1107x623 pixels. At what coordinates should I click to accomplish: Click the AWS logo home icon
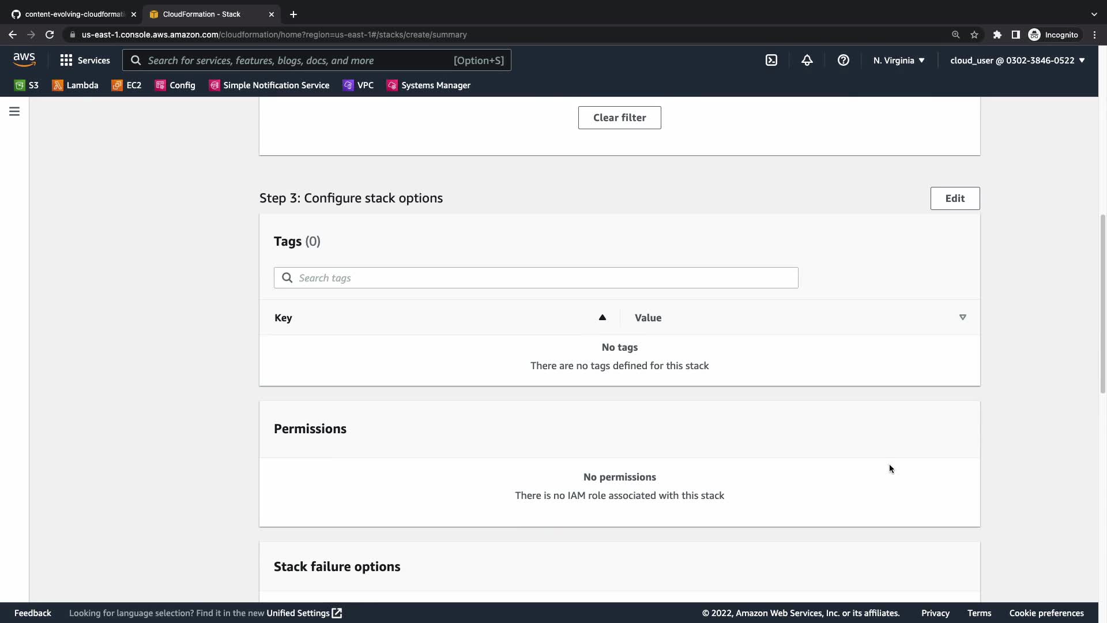pos(24,59)
